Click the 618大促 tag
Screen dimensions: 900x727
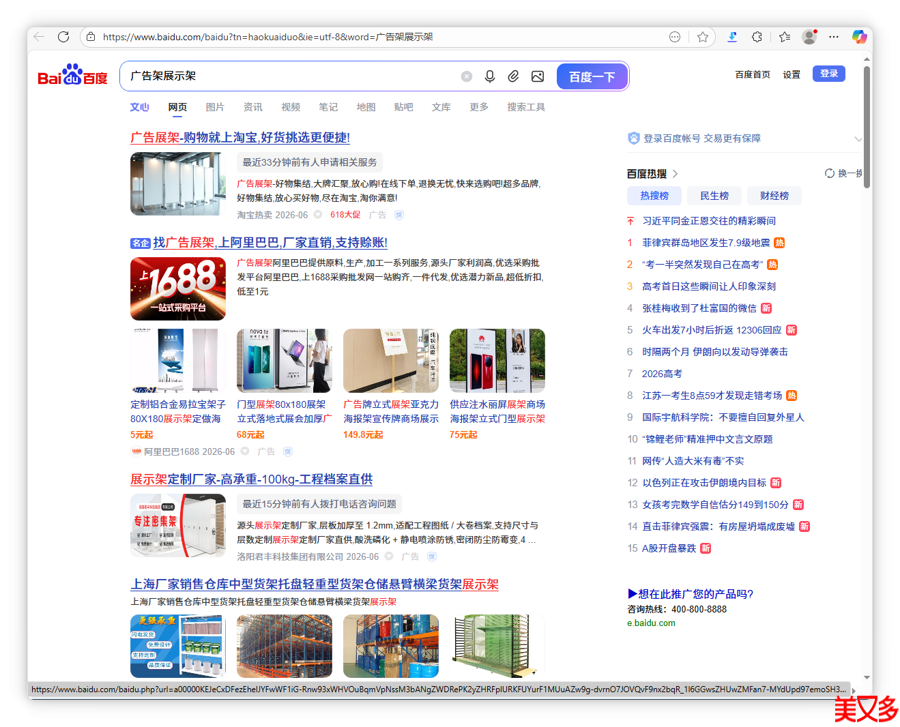point(345,215)
